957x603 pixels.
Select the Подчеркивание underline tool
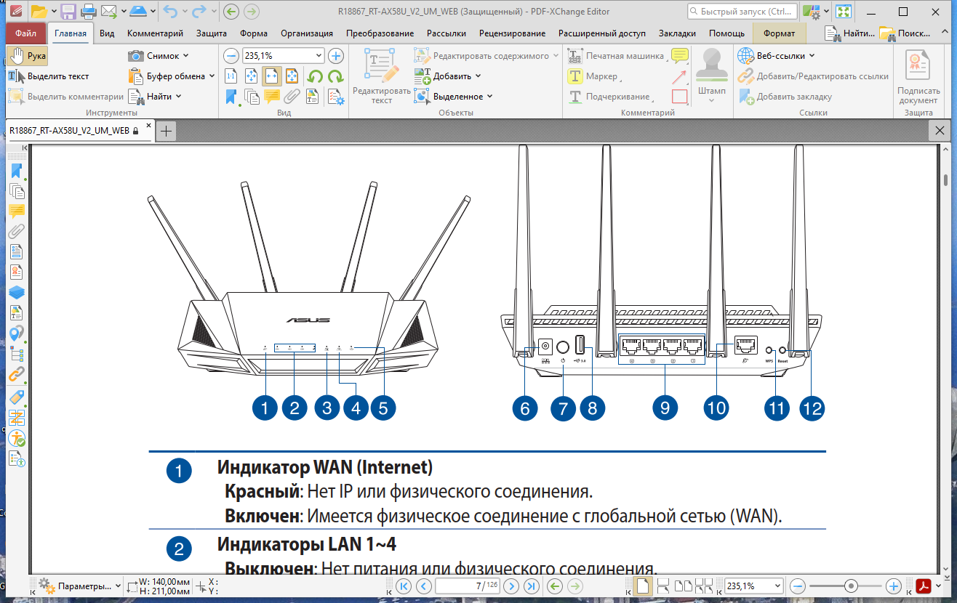point(611,96)
